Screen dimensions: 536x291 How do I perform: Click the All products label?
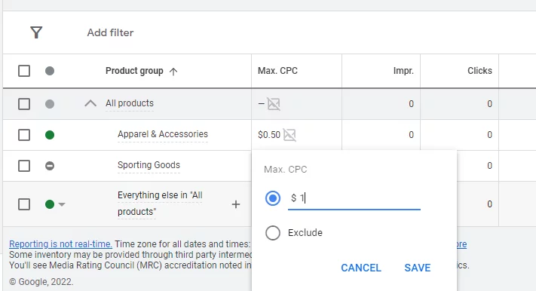pos(130,103)
